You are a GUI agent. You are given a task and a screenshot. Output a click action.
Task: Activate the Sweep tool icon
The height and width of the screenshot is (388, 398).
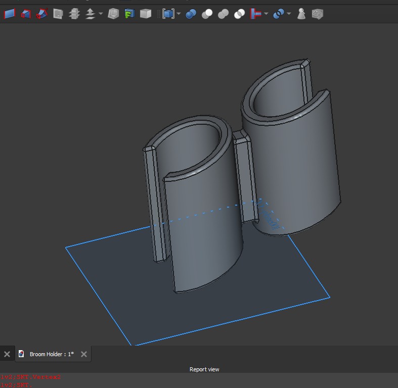(41, 14)
